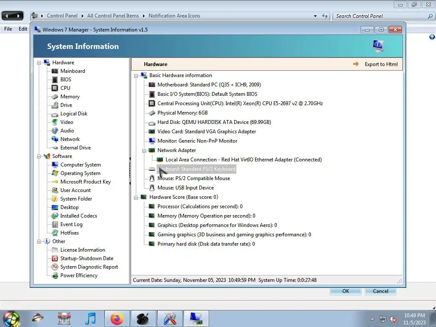Select the Network icon in sidebar
Image resolution: width=436 pixels, height=327 pixels.
pyautogui.click(x=55, y=139)
